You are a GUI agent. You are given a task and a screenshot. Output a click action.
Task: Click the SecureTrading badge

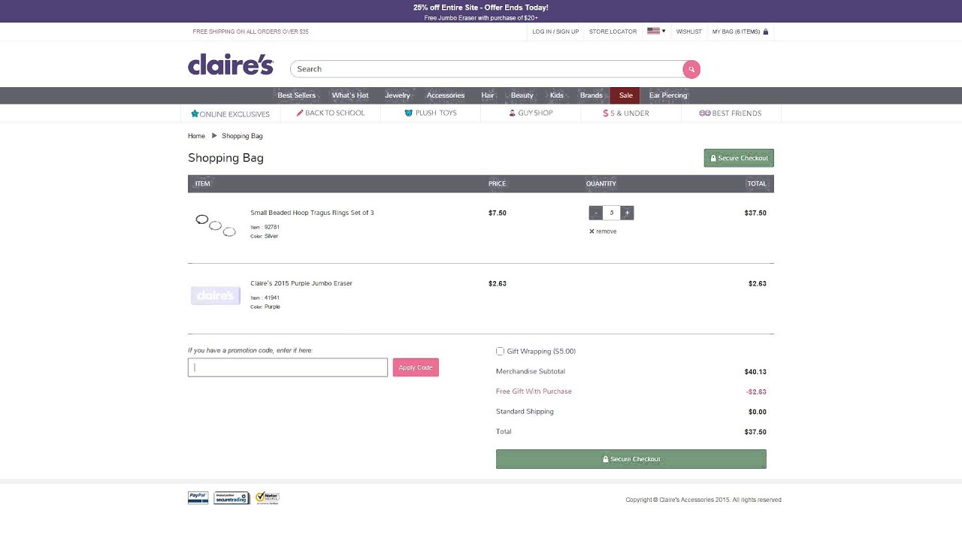[231, 497]
